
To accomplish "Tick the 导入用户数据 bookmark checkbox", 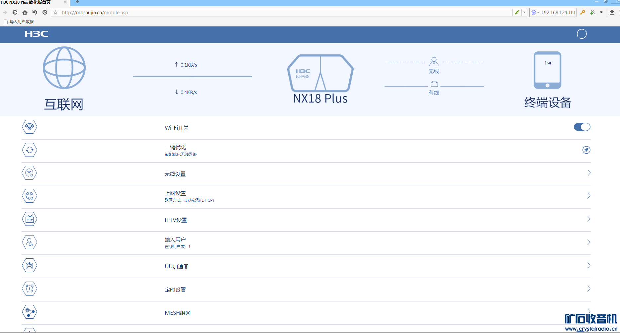I will pyautogui.click(x=5, y=22).
